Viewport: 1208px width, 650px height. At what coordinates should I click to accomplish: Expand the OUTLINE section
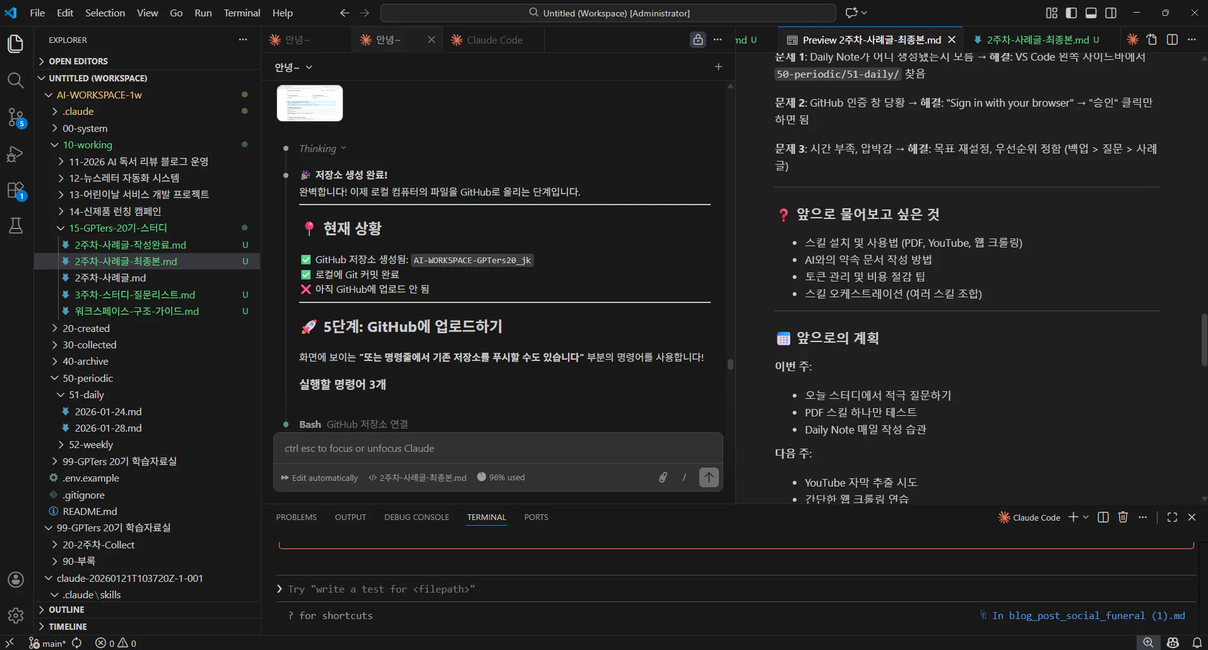pos(147,610)
